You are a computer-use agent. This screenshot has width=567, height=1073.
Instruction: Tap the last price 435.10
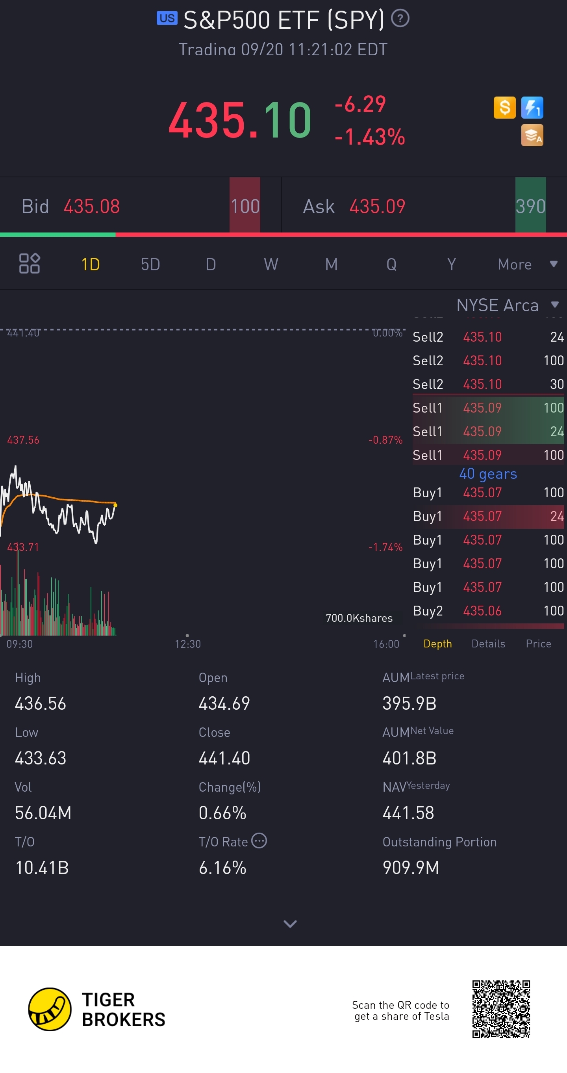(240, 120)
